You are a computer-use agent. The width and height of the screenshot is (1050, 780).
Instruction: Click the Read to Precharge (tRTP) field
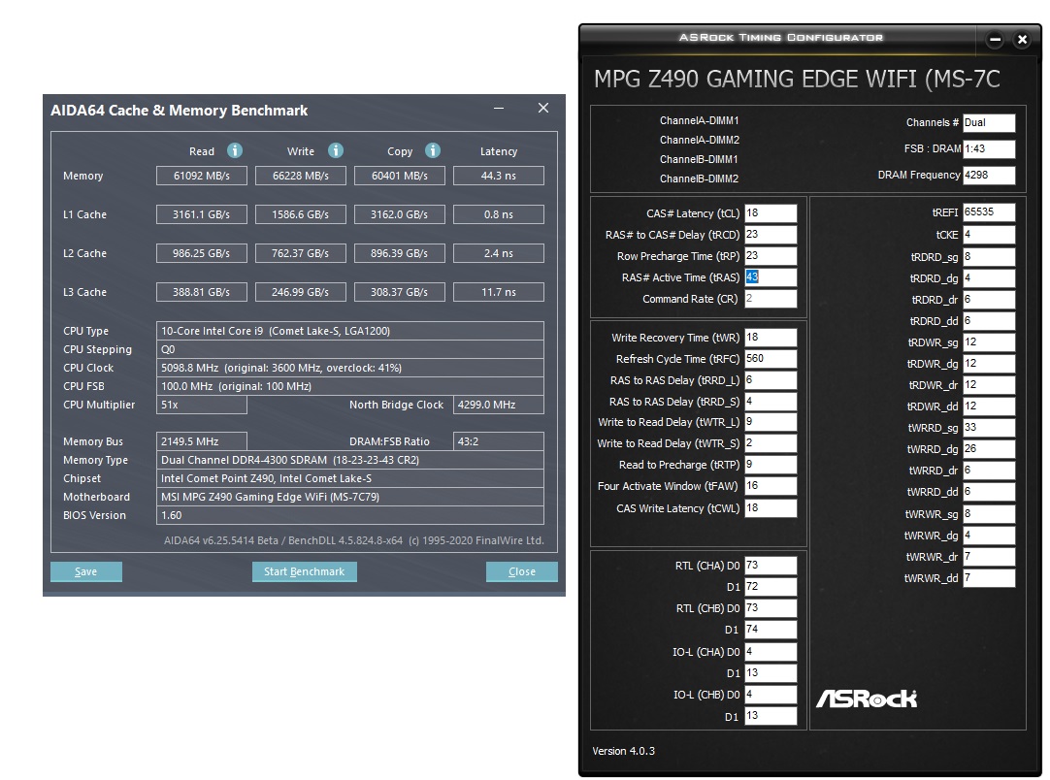(771, 465)
